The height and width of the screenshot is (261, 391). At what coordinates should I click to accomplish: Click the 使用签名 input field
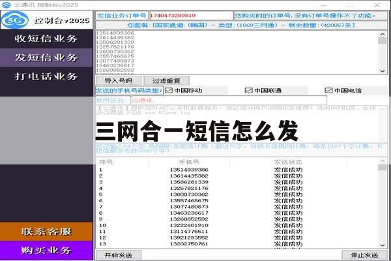(229, 100)
